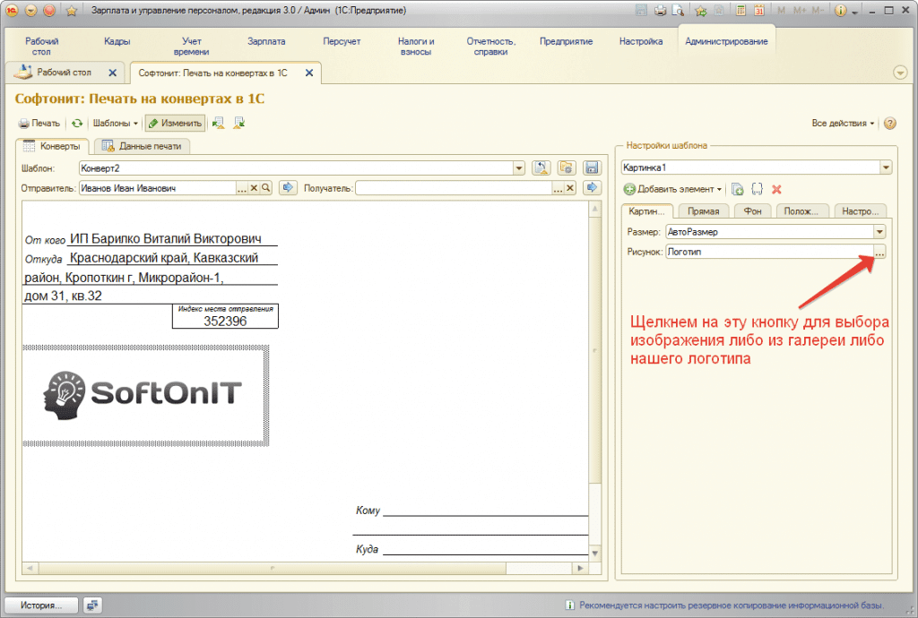This screenshot has width=918, height=618.
Task: Switch to the Данные печати tab
Action: [x=143, y=146]
